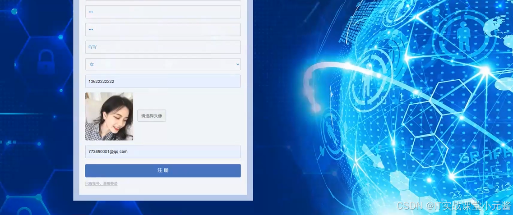Click the 请选择头像 avatar upload button
The image size is (513, 215).
(x=152, y=116)
